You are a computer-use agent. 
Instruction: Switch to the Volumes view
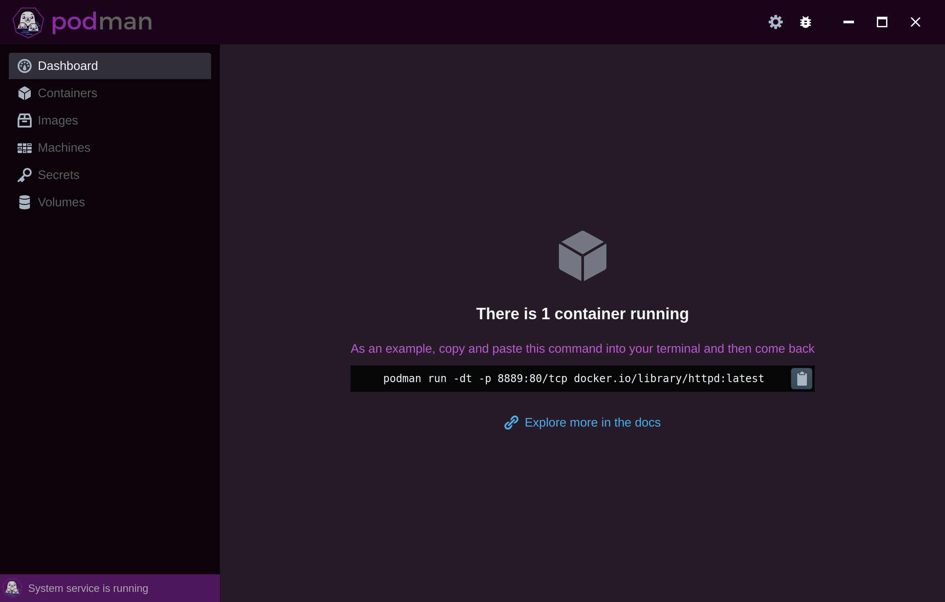[61, 202]
